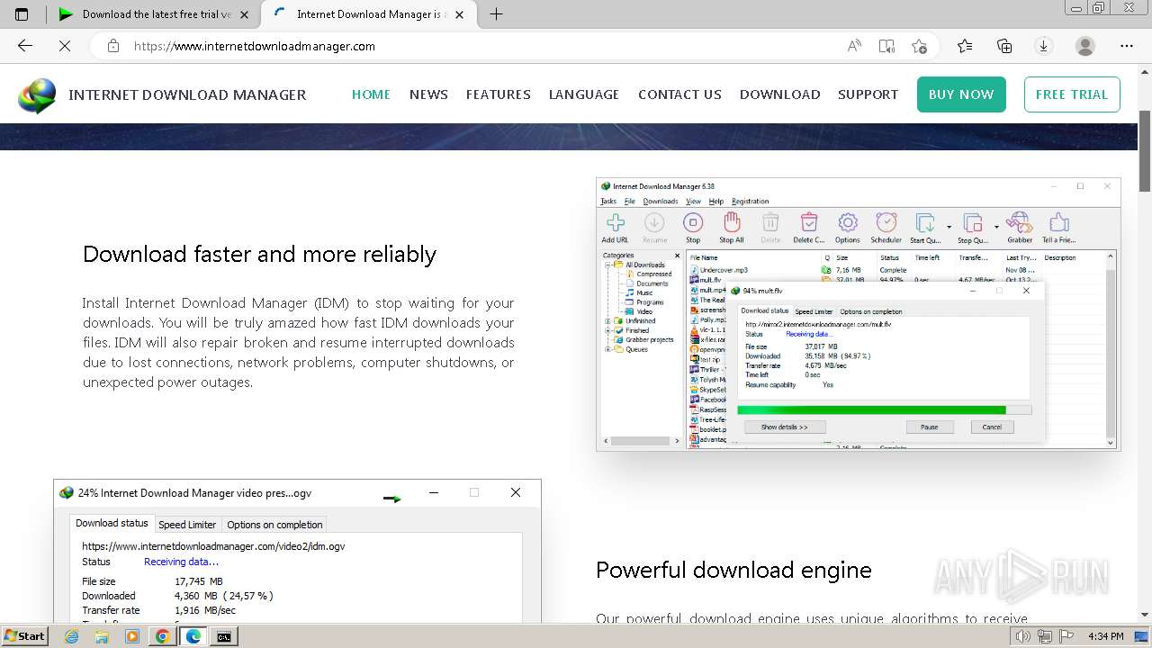This screenshot has height=648, width=1152.
Task: Open the Edge tab actions menu icon
Action: (22, 14)
